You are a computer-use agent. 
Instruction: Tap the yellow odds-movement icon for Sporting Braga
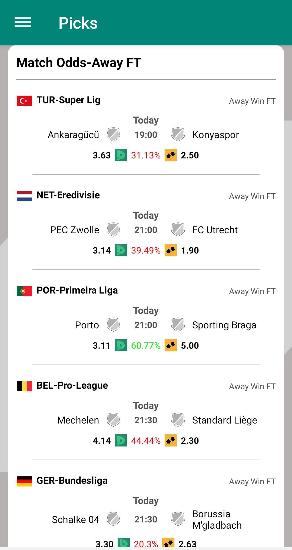click(x=171, y=345)
